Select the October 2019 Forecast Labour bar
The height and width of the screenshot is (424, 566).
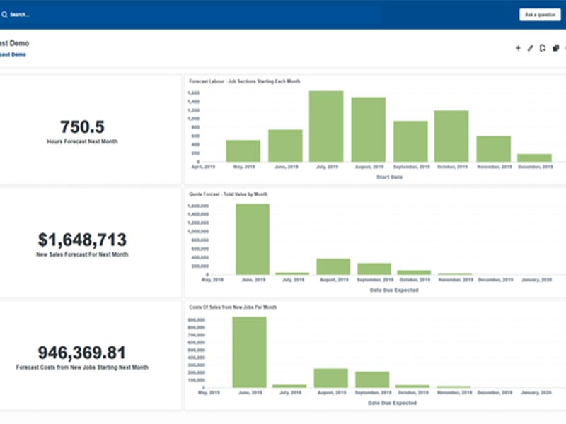[451, 136]
